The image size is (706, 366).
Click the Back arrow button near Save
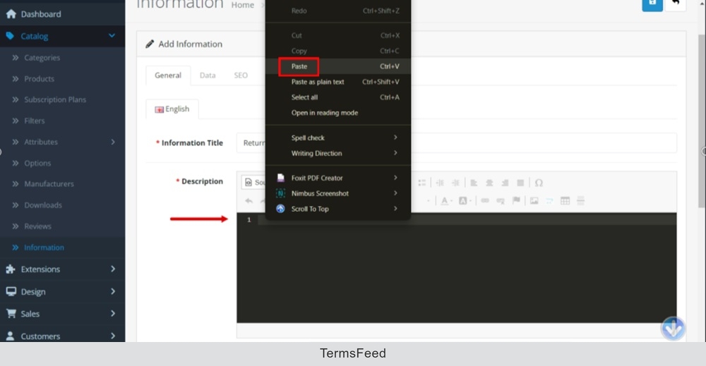click(675, 4)
